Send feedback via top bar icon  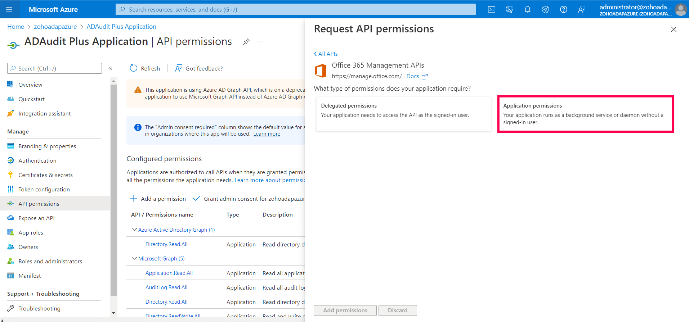coord(582,10)
